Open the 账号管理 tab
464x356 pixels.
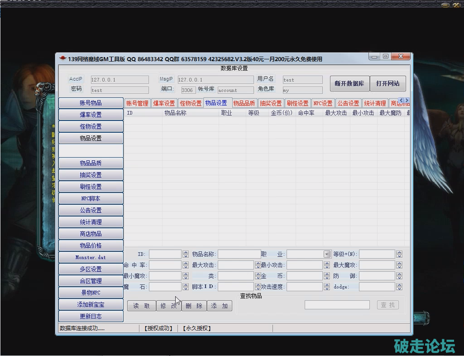pos(137,103)
